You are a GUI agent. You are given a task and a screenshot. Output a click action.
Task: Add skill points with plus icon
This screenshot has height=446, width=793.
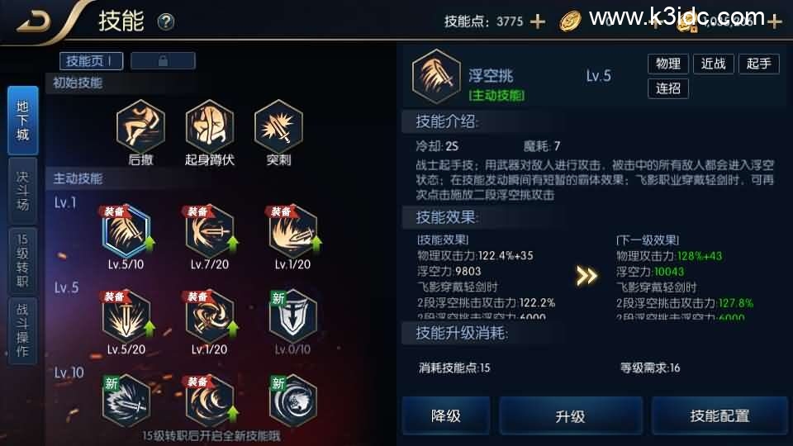click(x=537, y=21)
